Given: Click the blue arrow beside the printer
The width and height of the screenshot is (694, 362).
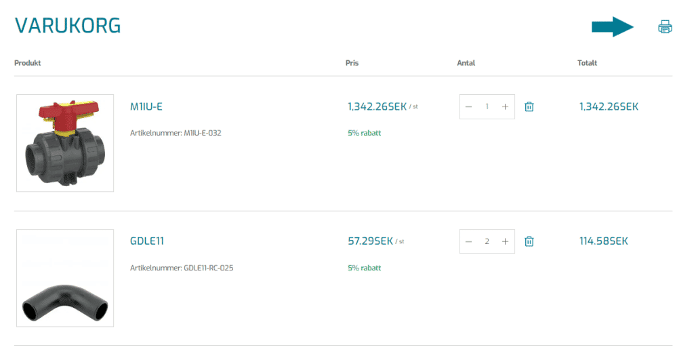Looking at the screenshot, I should [x=611, y=27].
